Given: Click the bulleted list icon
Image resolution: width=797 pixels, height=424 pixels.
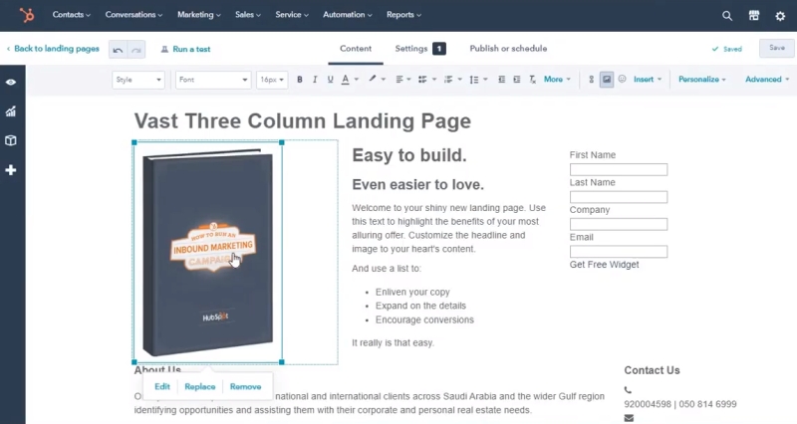Looking at the screenshot, I should pyautogui.click(x=422, y=80).
